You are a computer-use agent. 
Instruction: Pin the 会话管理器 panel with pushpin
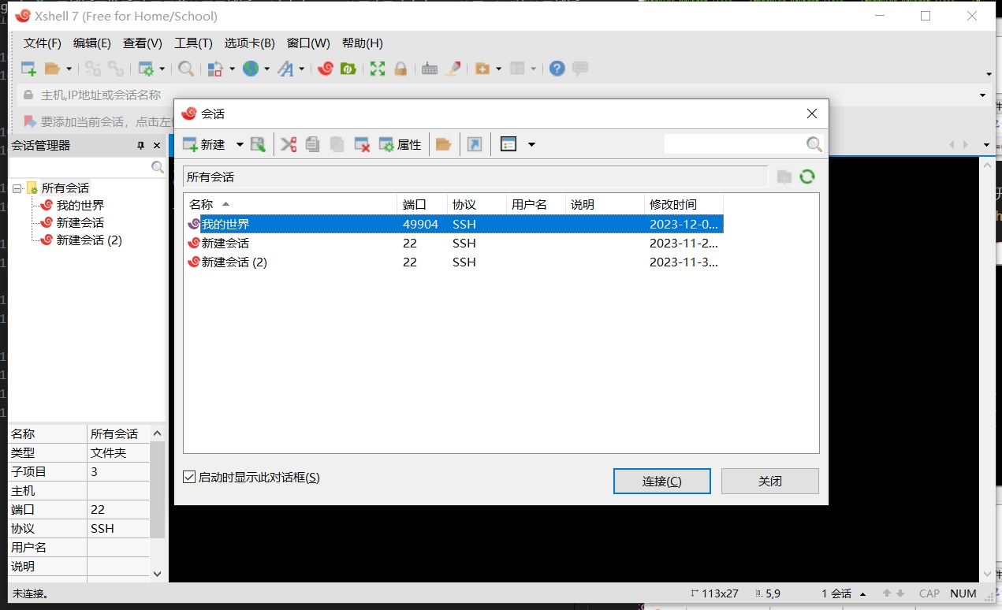pyautogui.click(x=141, y=145)
